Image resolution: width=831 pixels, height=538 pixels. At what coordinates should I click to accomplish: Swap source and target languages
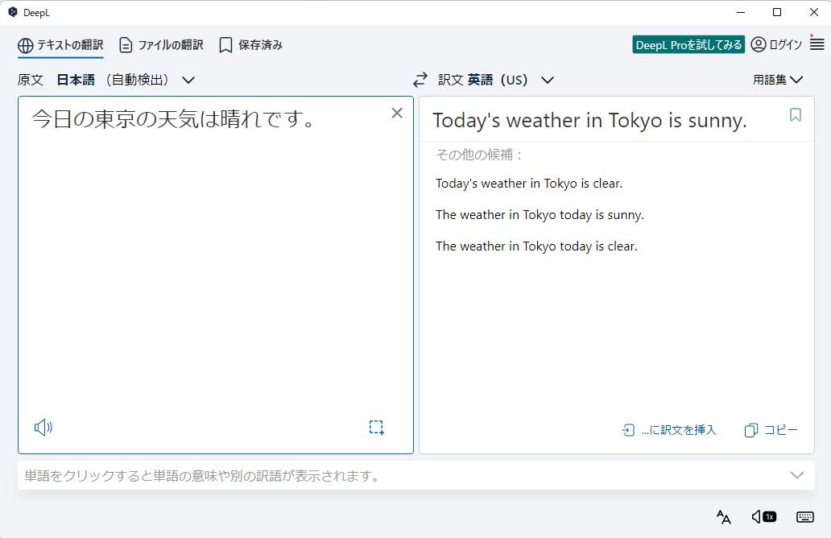[420, 80]
